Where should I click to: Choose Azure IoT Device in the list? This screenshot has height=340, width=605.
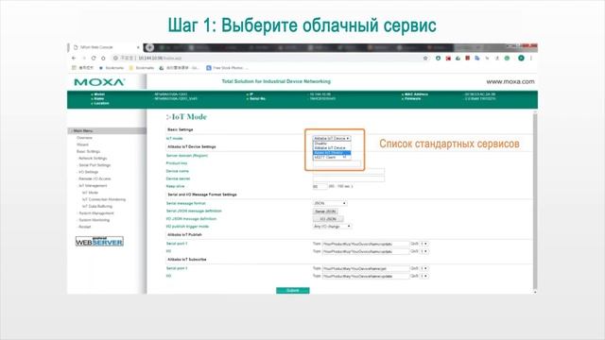click(332, 153)
